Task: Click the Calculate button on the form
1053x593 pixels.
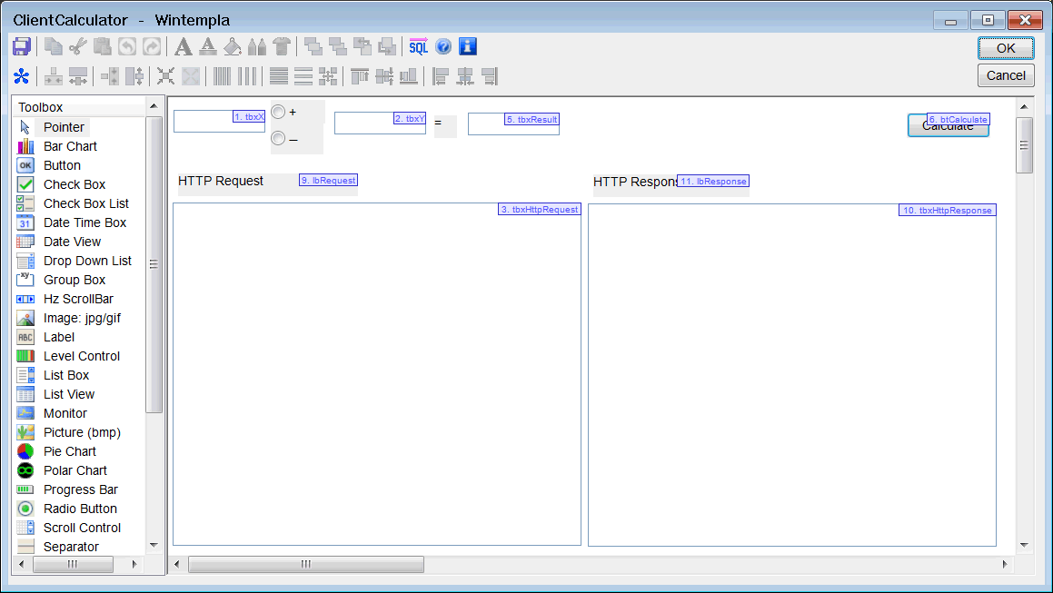Action: click(x=948, y=125)
